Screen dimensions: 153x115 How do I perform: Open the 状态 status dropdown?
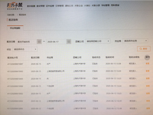click(x=25, y=49)
